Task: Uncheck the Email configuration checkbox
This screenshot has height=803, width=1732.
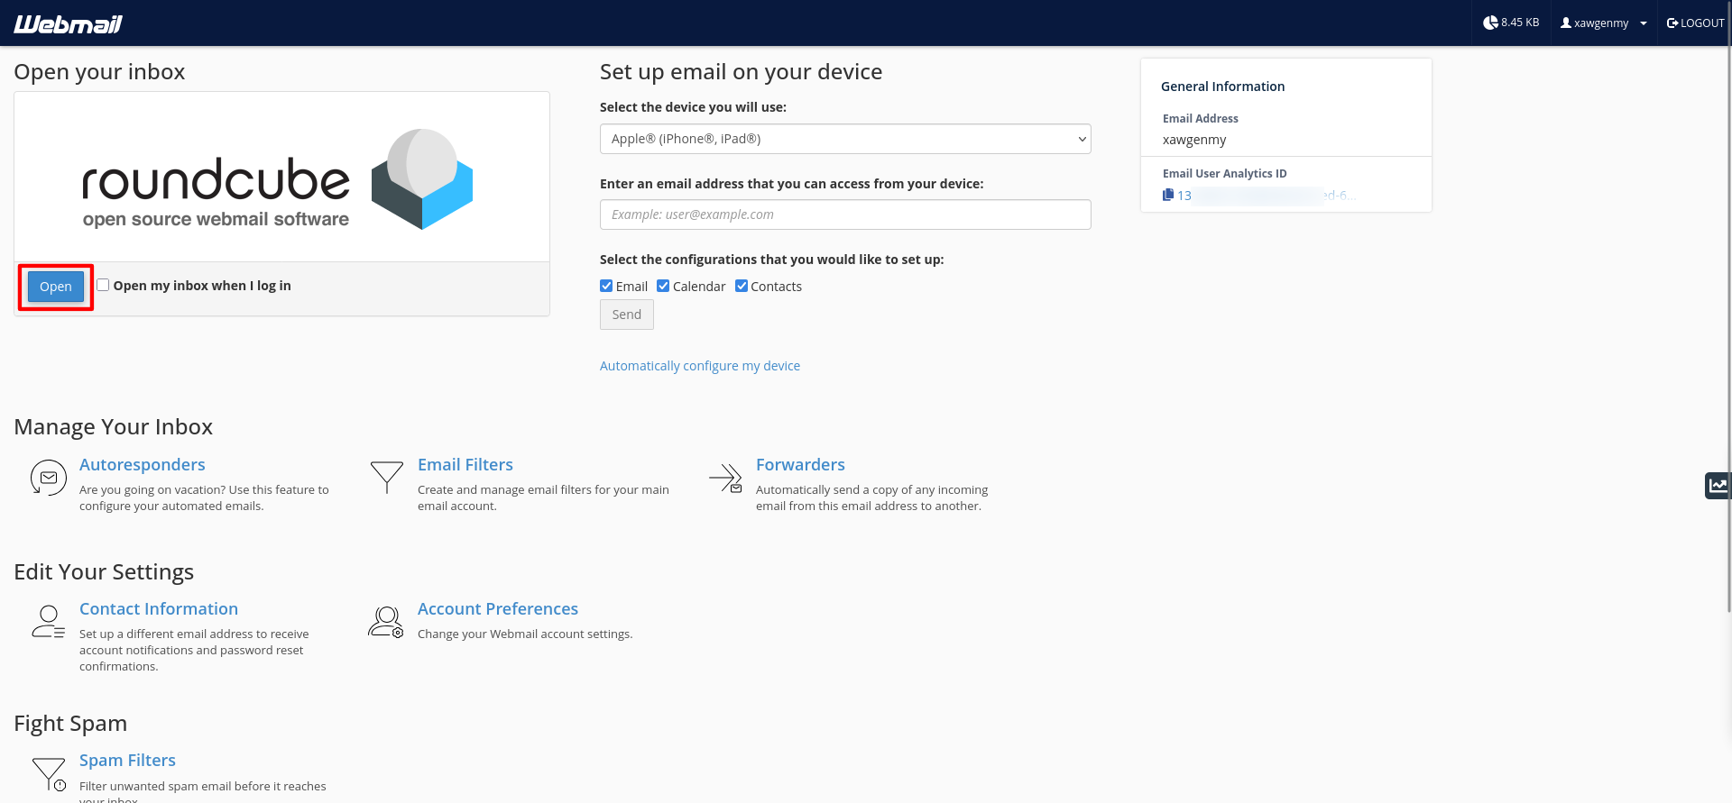Action: [606, 286]
